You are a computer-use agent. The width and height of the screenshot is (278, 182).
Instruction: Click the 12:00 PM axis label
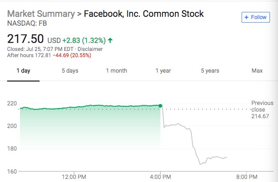(x=73, y=177)
